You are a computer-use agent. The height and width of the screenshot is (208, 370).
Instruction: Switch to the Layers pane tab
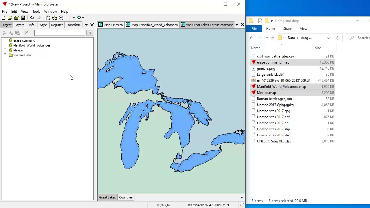pyautogui.click(x=19, y=25)
